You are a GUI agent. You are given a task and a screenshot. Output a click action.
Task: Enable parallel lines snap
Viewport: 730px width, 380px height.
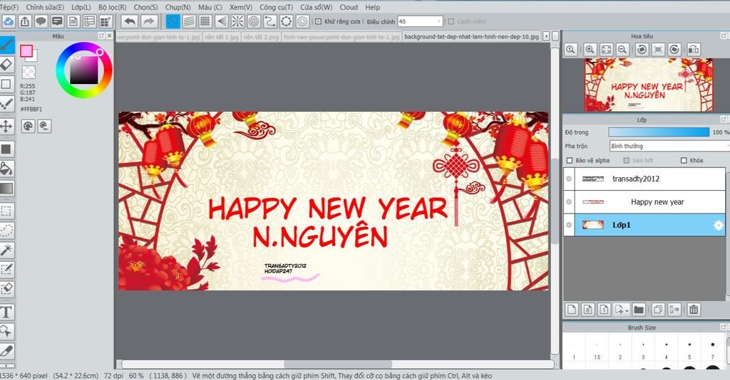click(x=189, y=21)
